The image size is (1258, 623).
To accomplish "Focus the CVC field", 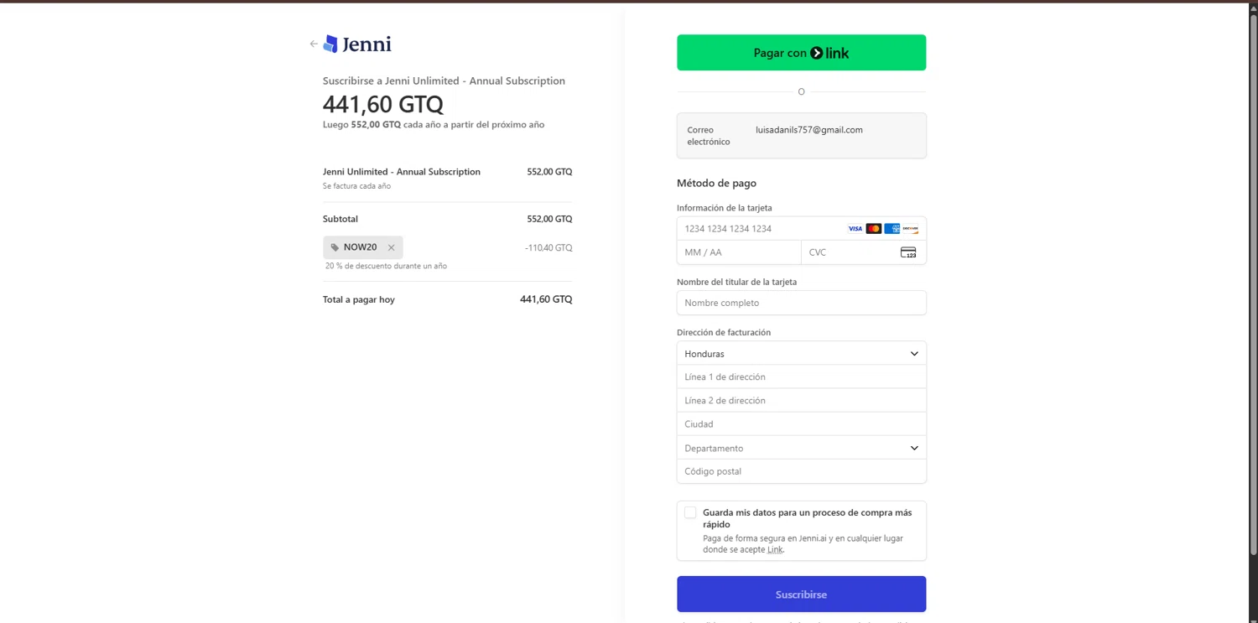I will coord(864,252).
